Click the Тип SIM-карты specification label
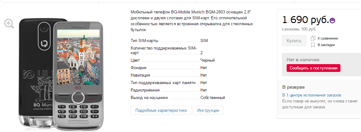Viewport: 361px width, 132px height. 145,40
